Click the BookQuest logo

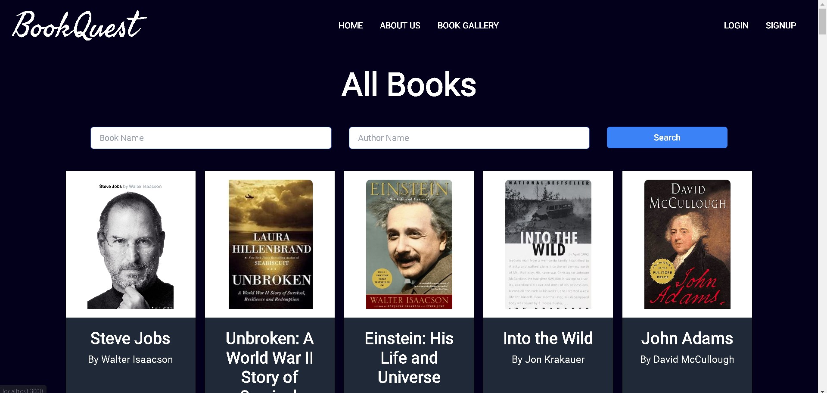79,25
